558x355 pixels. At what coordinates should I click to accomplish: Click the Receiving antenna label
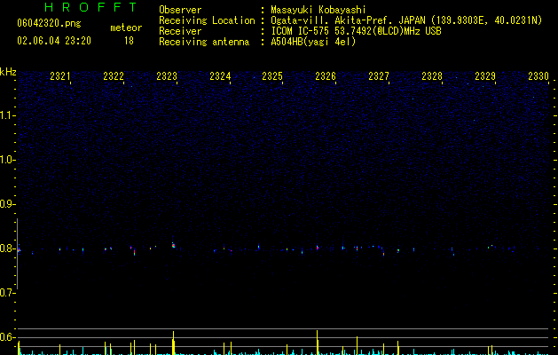[204, 42]
